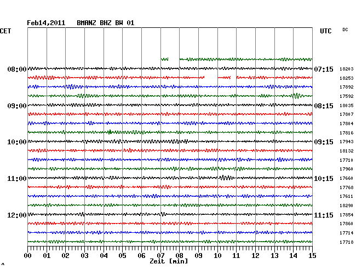The image size is (356, 270).
Task: Click the DC value "17943"
Action: (x=347, y=142)
